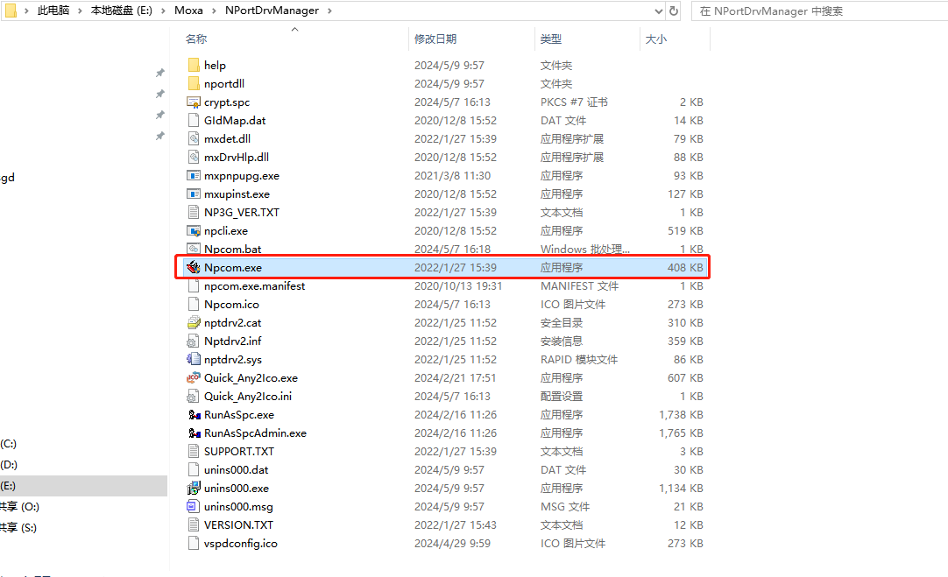Sort by 类型 column header
Viewport: 948px width, 577px height.
551,39
